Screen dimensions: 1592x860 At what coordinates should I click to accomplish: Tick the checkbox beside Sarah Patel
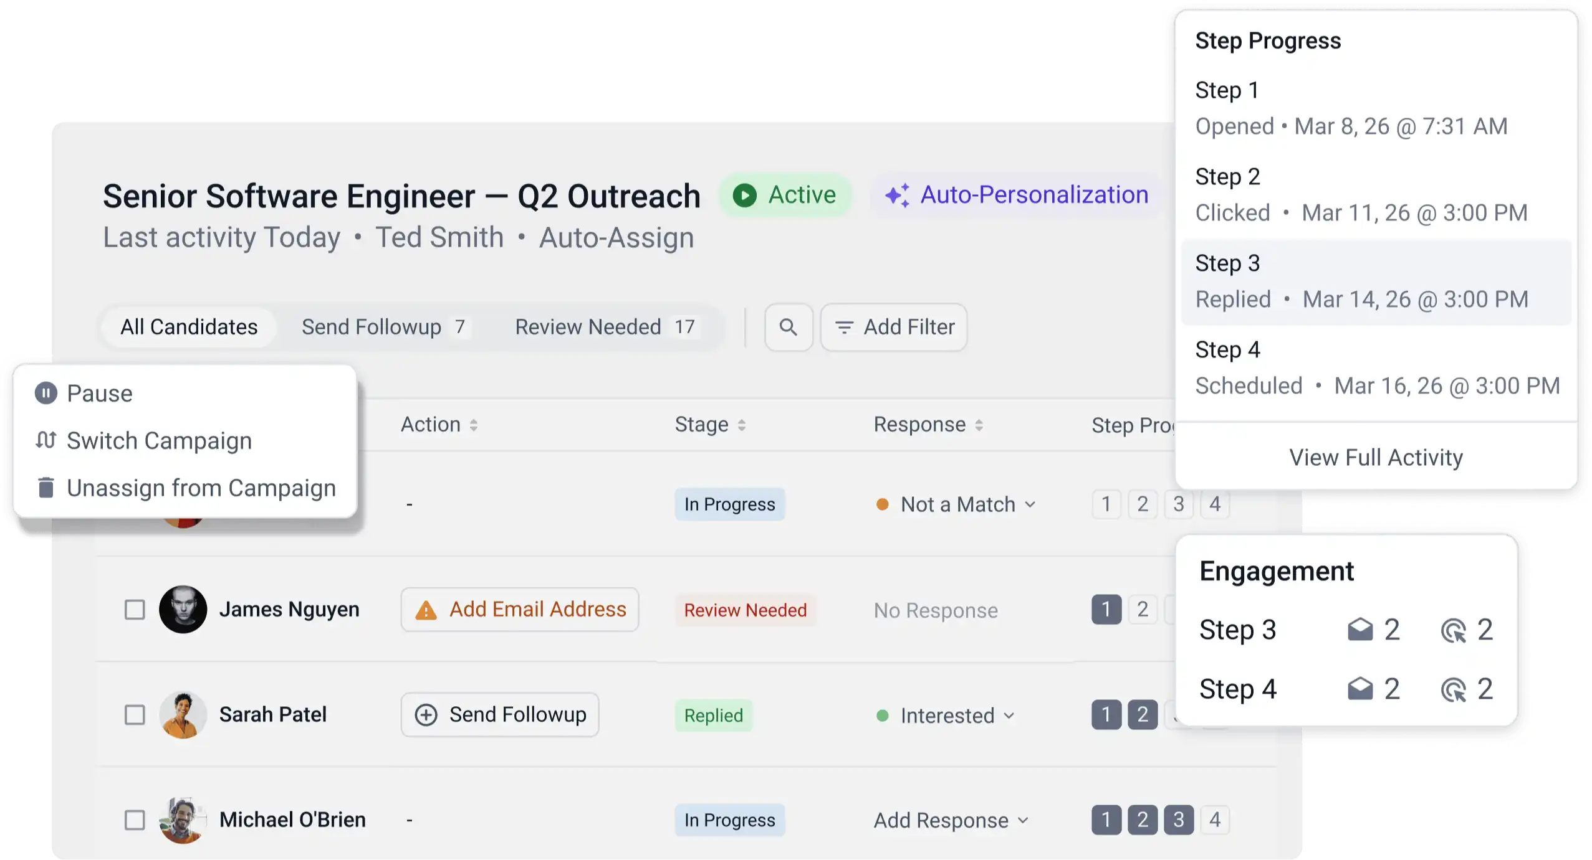(135, 715)
